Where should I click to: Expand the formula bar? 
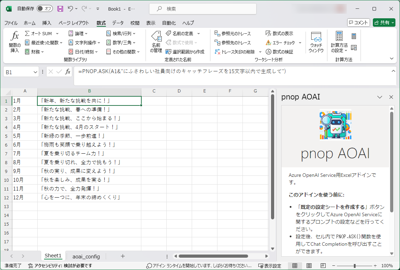393,71
